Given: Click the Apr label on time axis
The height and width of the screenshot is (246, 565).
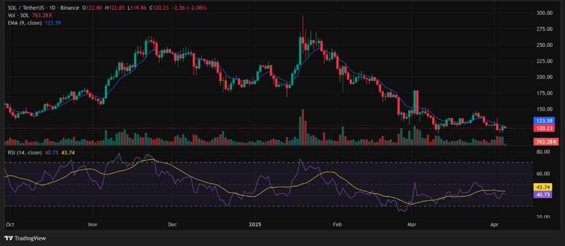Looking at the screenshot, I should click(x=494, y=225).
